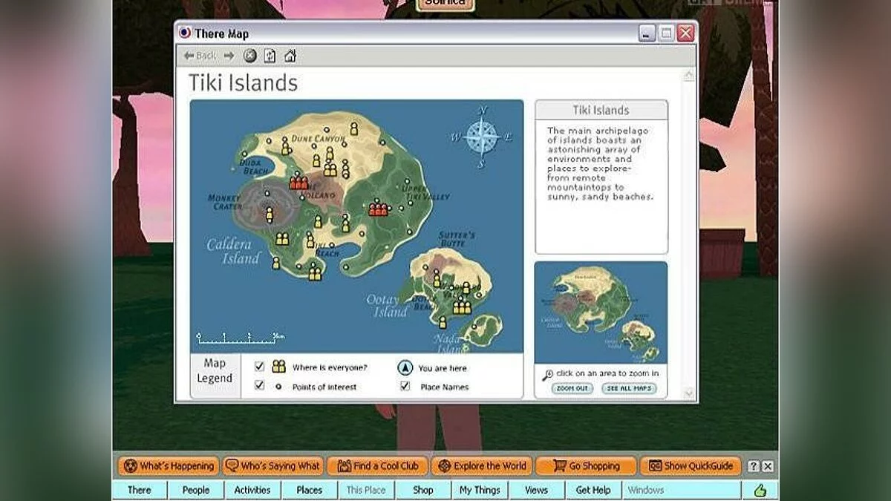Show QuickGuide button
891x501 pixels.
[x=691, y=466]
